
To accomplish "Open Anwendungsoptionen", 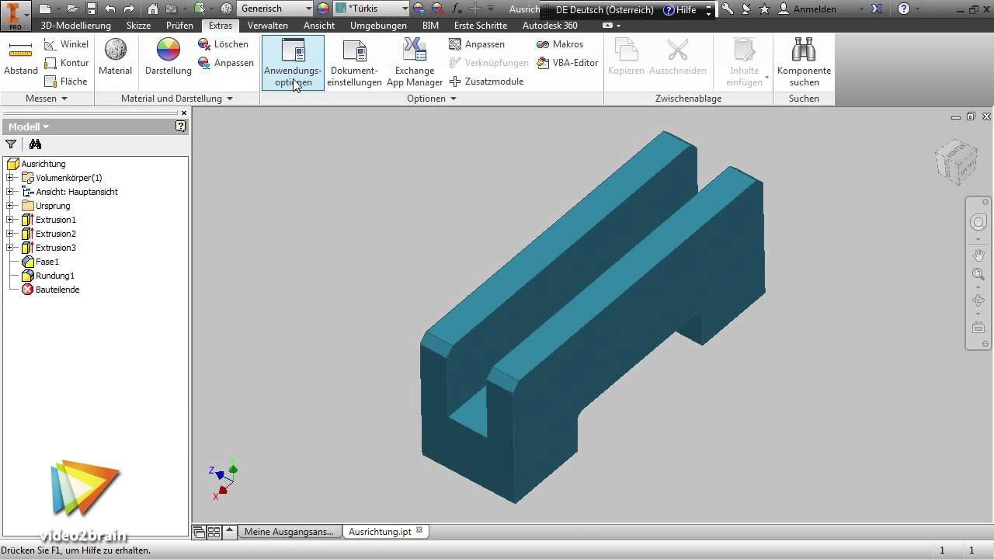I will click(x=293, y=62).
